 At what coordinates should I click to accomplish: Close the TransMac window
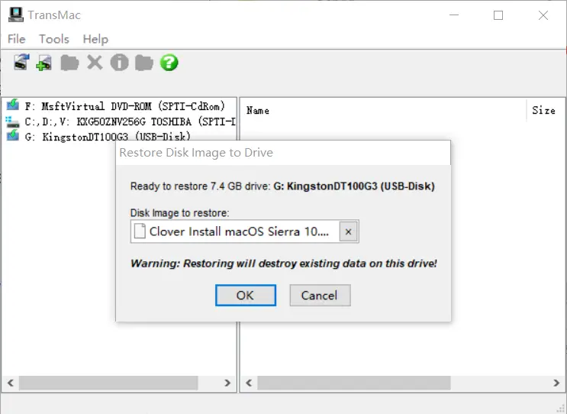(543, 15)
